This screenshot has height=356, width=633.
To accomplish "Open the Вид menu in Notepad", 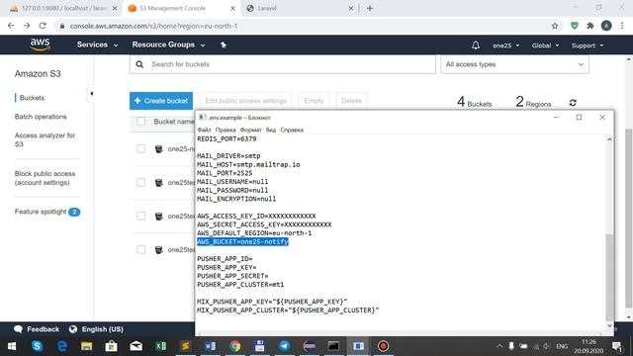I will tap(271, 130).
